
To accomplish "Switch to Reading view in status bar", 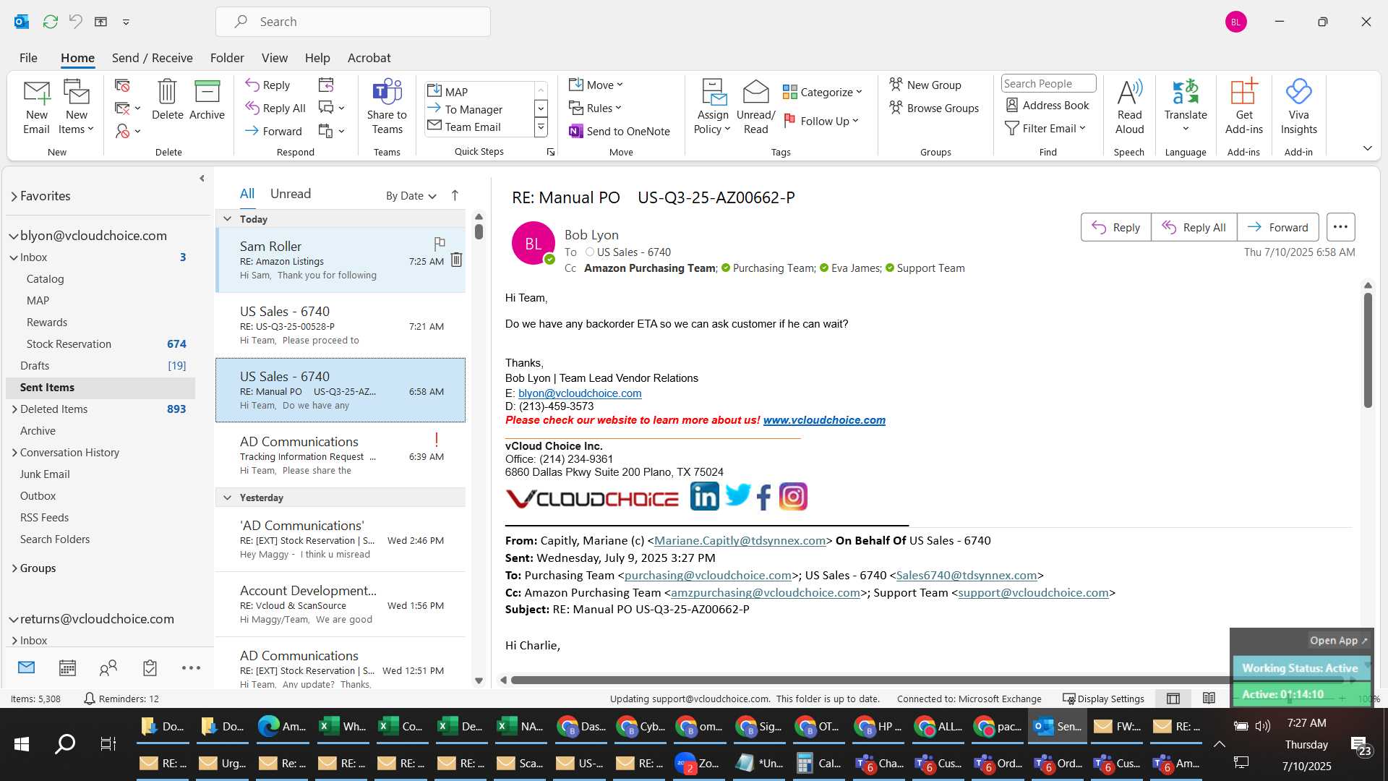I will [1209, 699].
